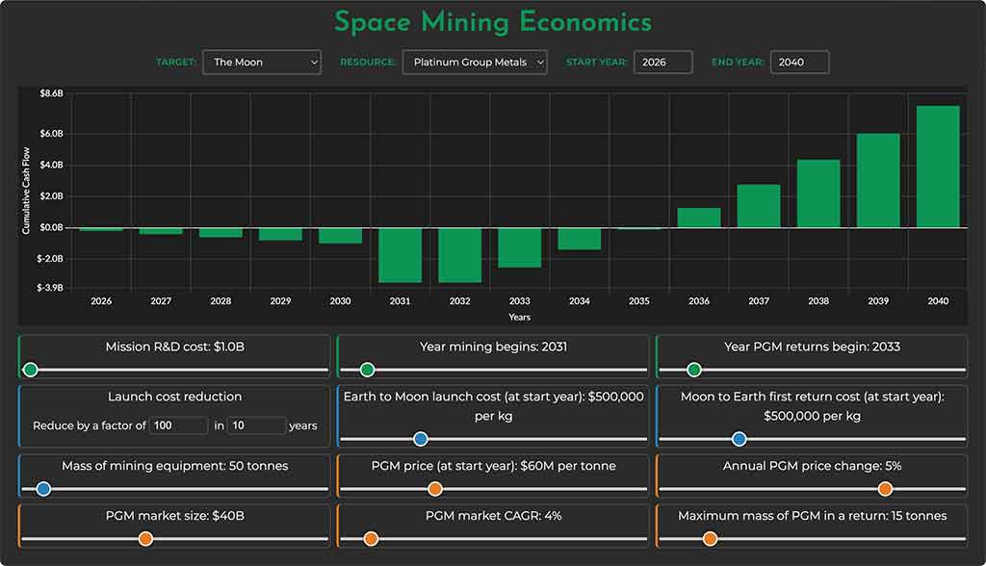This screenshot has width=986, height=566.
Task: Expand the TARGET selector's dropdown arrow
Action: coord(314,62)
